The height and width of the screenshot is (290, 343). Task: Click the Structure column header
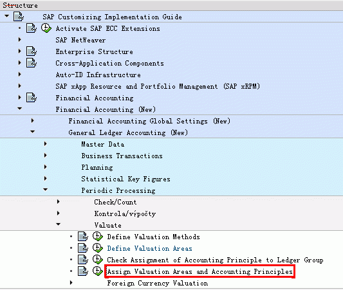[x=20, y=5]
